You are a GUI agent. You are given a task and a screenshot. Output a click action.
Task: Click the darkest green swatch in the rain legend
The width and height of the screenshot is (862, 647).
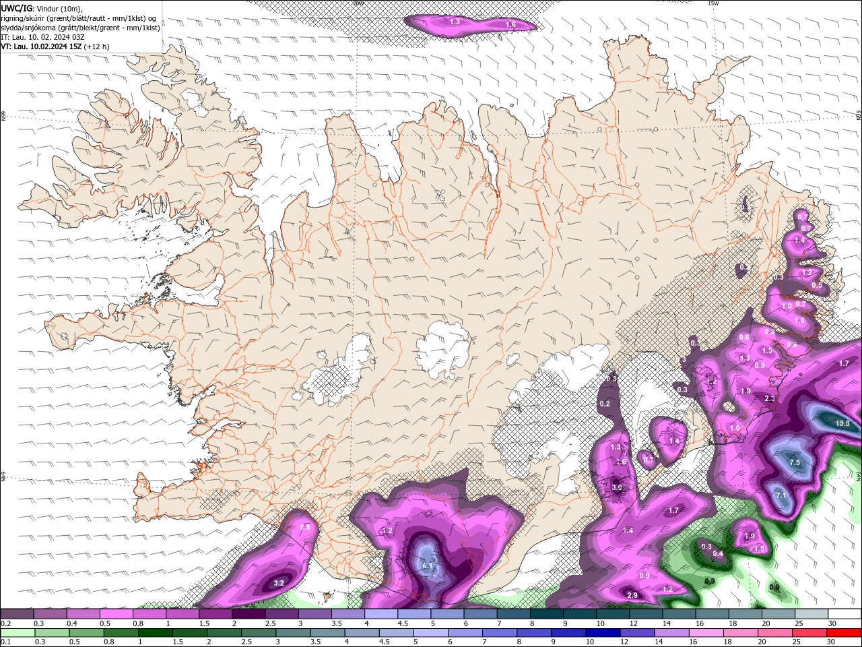pos(154,633)
